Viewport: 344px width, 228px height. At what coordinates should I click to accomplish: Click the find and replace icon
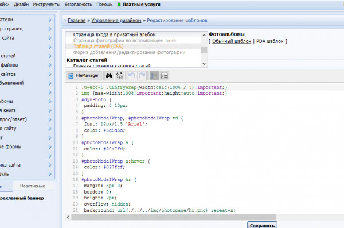(x=120, y=76)
